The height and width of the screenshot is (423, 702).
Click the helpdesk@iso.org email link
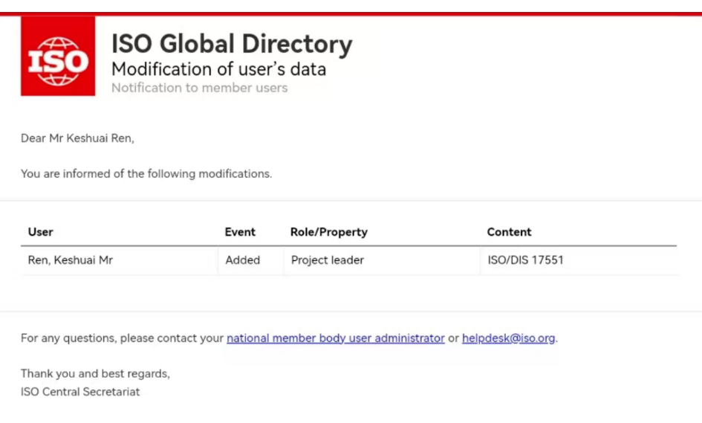(x=508, y=338)
